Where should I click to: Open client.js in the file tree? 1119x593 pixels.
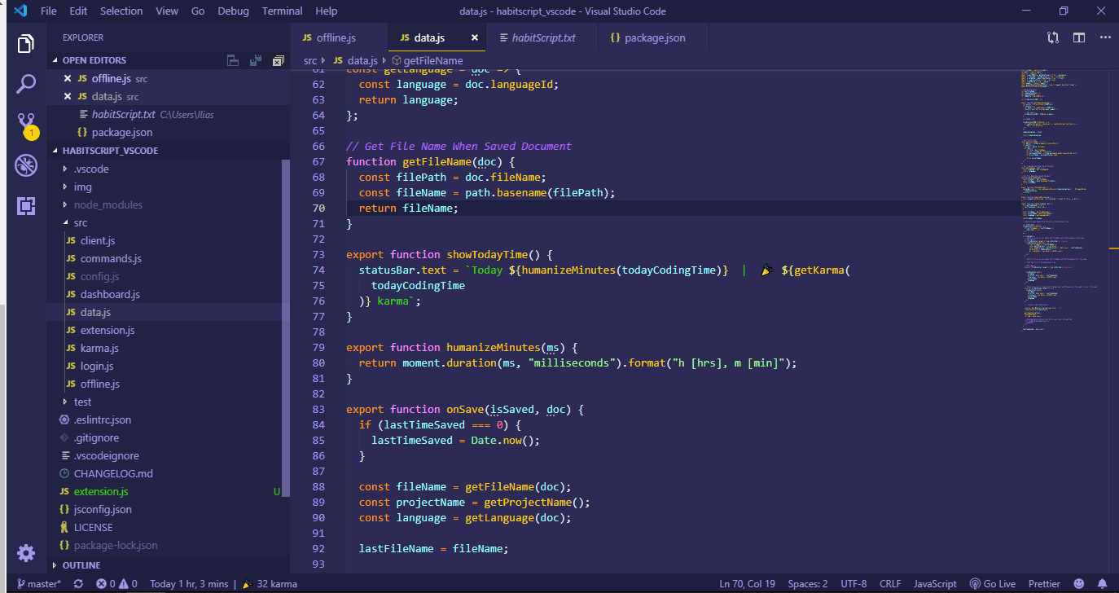click(97, 240)
